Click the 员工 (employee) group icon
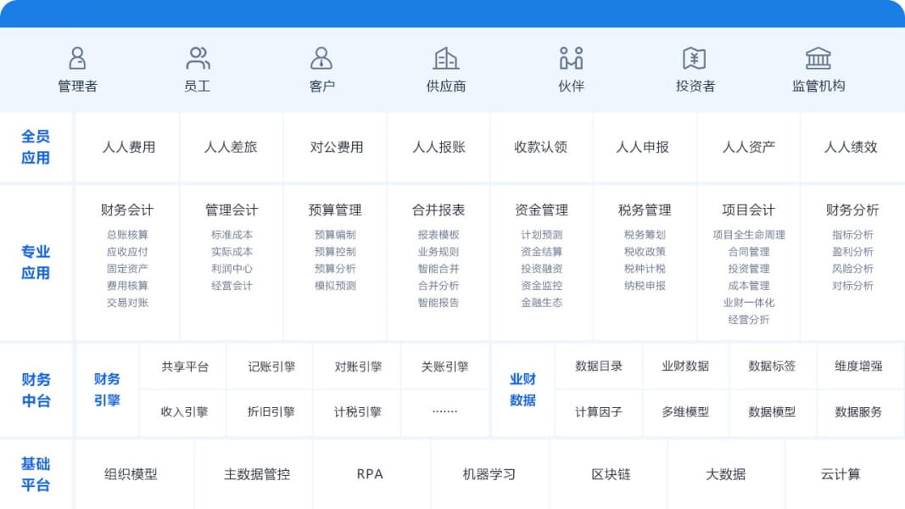 198,58
